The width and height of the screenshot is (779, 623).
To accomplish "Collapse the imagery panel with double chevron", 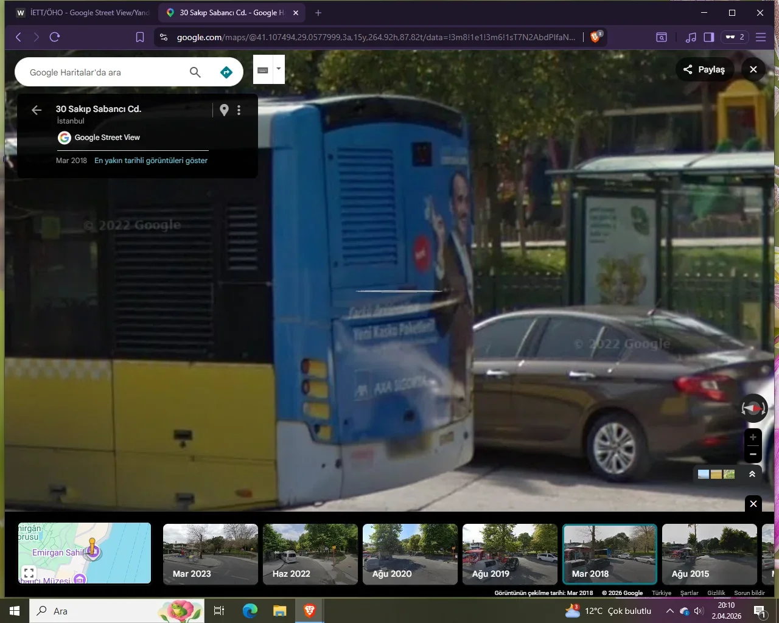I will (x=752, y=474).
